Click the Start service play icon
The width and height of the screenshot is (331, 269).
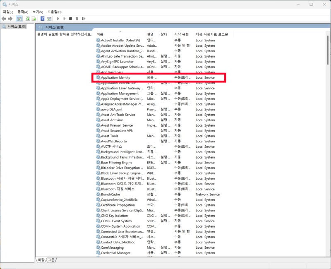pyautogui.click(x=58, y=19)
